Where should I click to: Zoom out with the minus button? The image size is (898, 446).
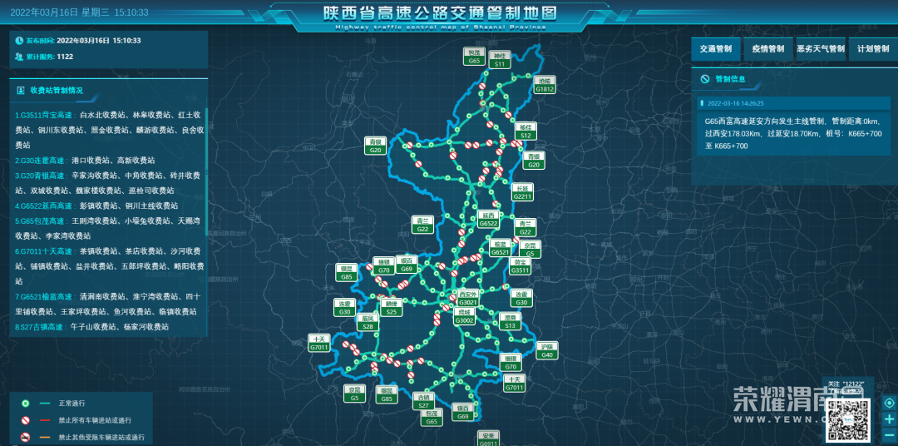point(889,435)
